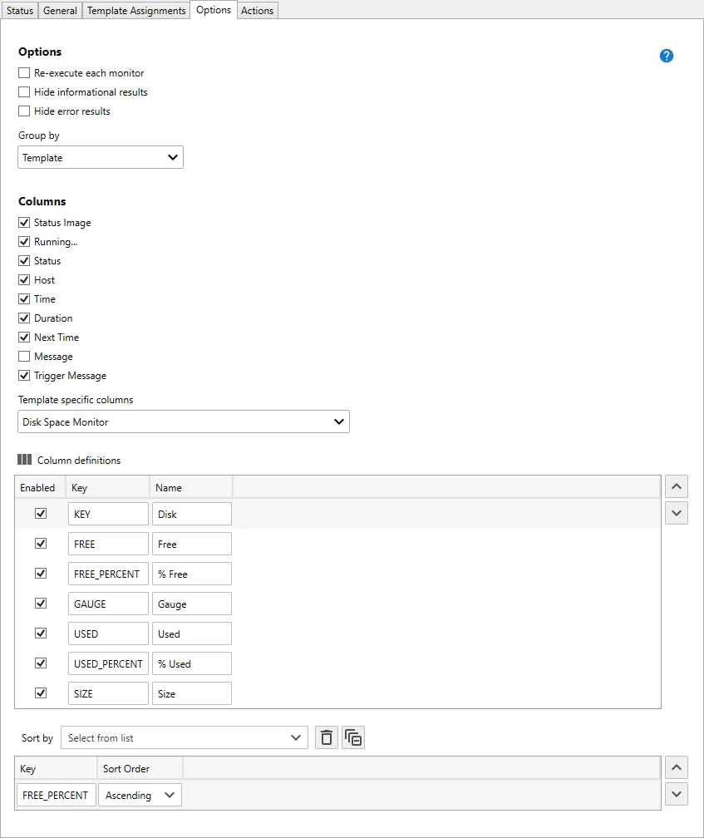Open the Ascending sort order dropdown

coord(140,796)
